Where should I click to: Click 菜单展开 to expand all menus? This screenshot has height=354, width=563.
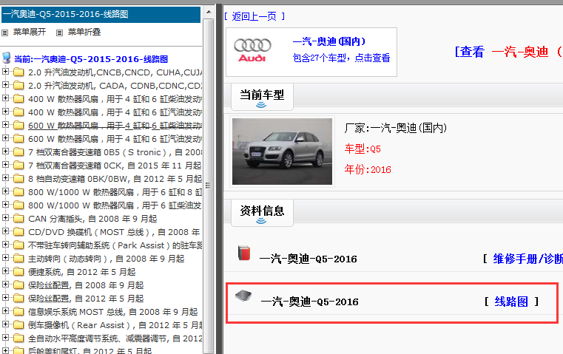30,33
